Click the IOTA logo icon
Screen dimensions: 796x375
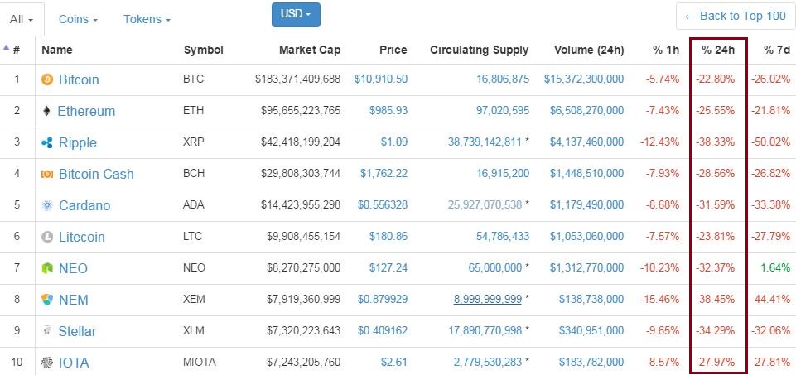pos(47,363)
